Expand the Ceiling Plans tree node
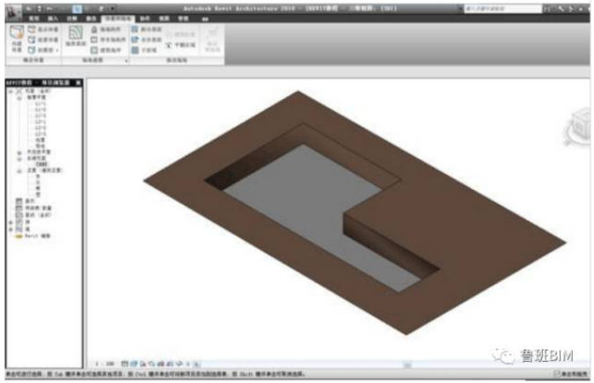The width and height of the screenshot is (594, 383). [x=19, y=152]
